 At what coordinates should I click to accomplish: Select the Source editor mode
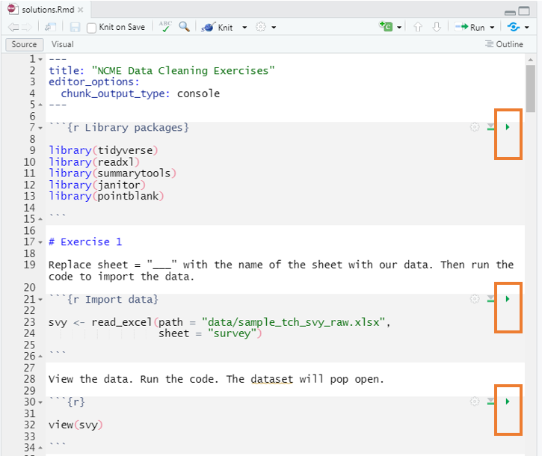tap(25, 44)
